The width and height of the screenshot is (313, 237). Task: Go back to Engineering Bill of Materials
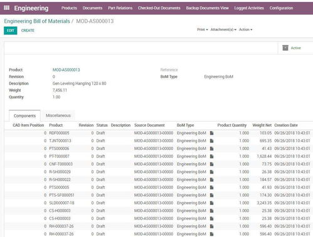37,21
